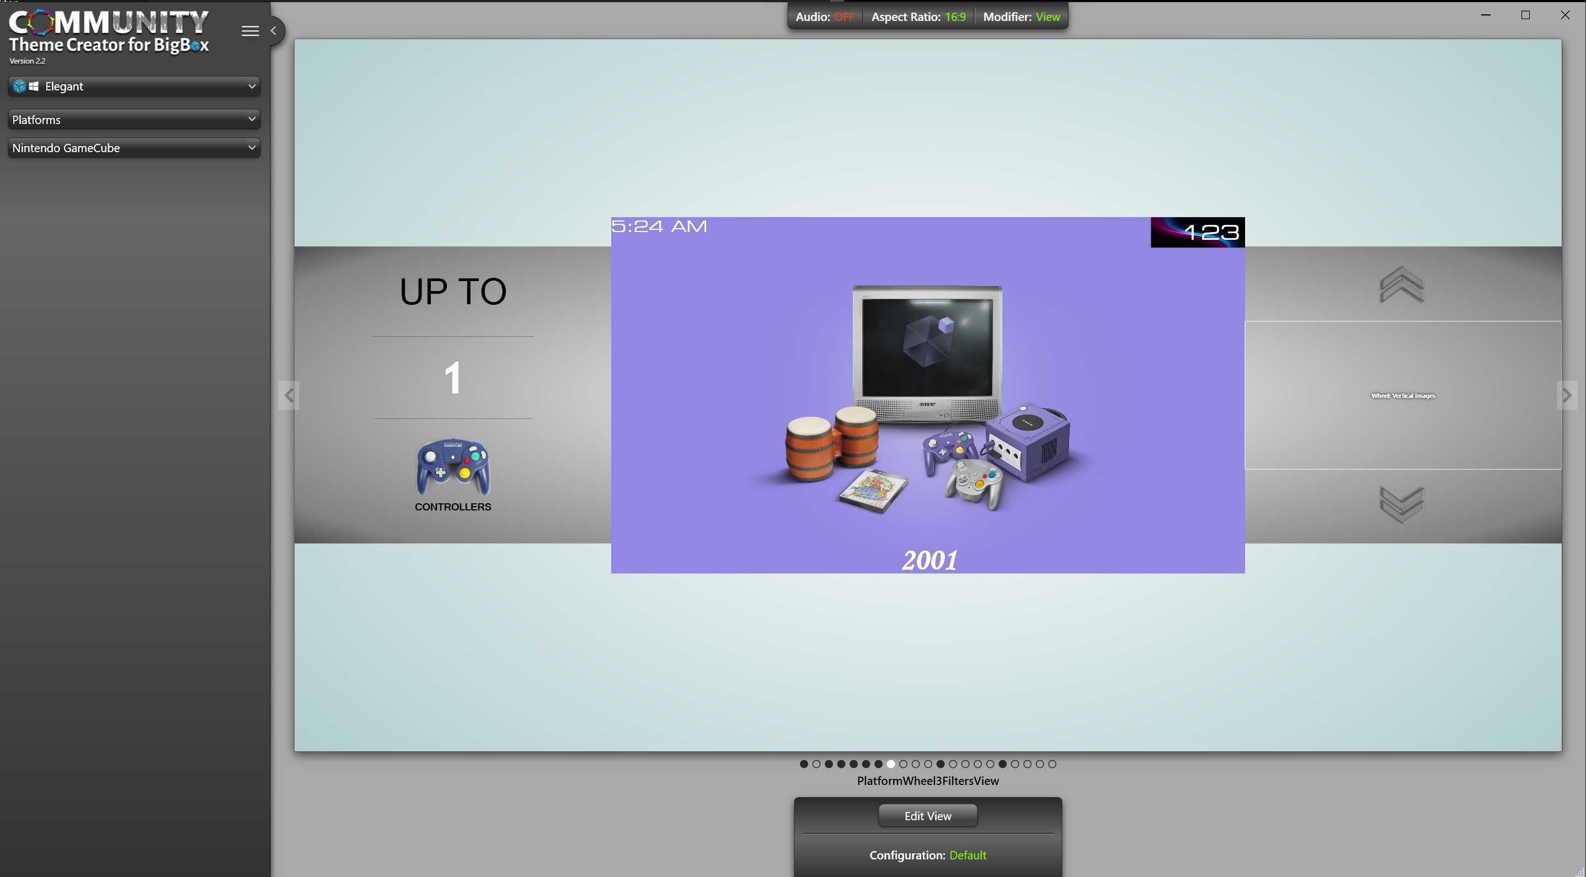The height and width of the screenshot is (877, 1586).
Task: Click the PlatformWheel3FiltersView view name
Action: point(928,781)
